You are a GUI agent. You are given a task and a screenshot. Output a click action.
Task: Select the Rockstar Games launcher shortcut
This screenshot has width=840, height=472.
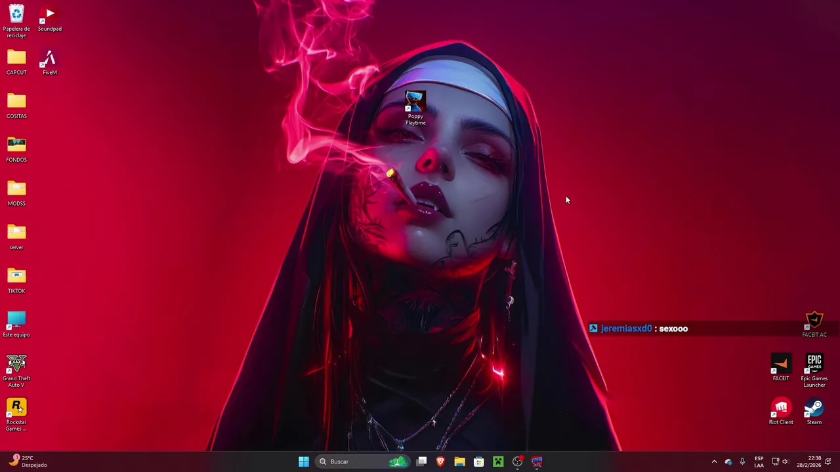coord(16,415)
